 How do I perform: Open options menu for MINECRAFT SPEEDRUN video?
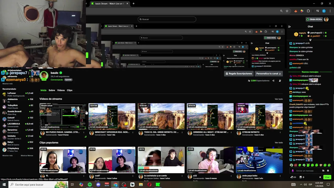point(133,132)
